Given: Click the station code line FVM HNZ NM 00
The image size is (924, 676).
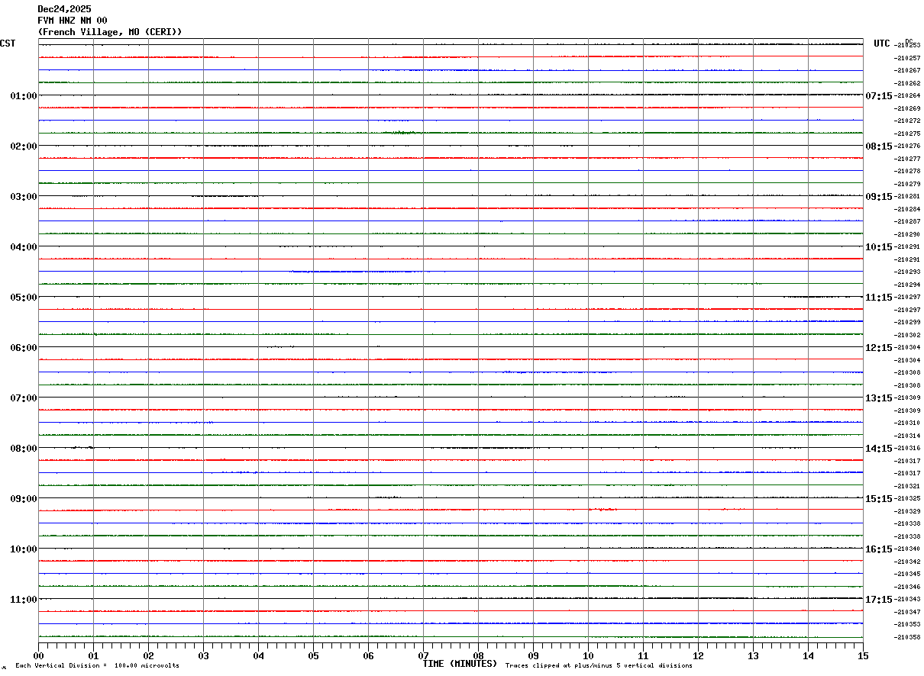Looking at the screenshot, I should click(x=73, y=21).
